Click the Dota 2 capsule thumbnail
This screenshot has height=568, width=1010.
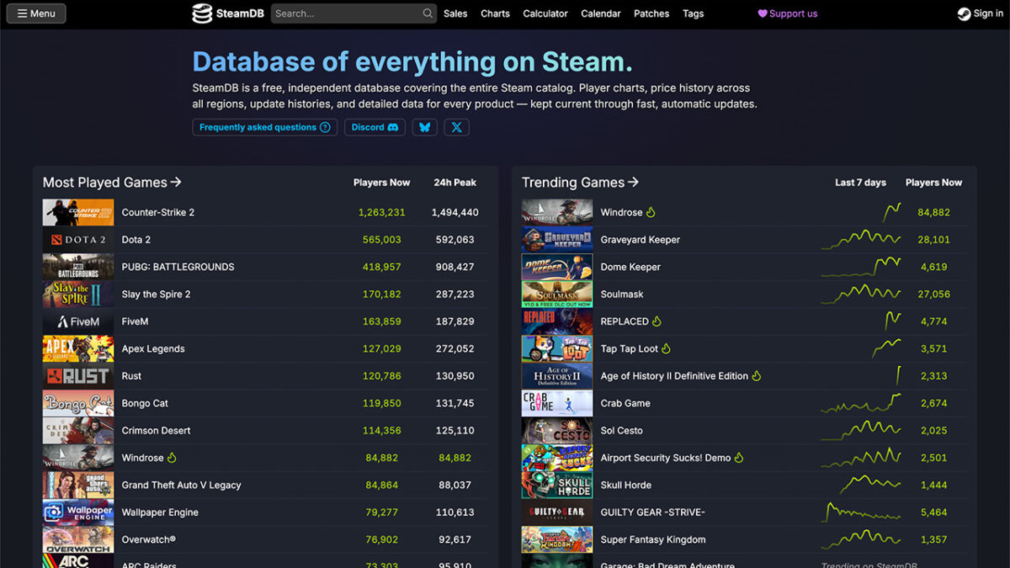click(77, 239)
